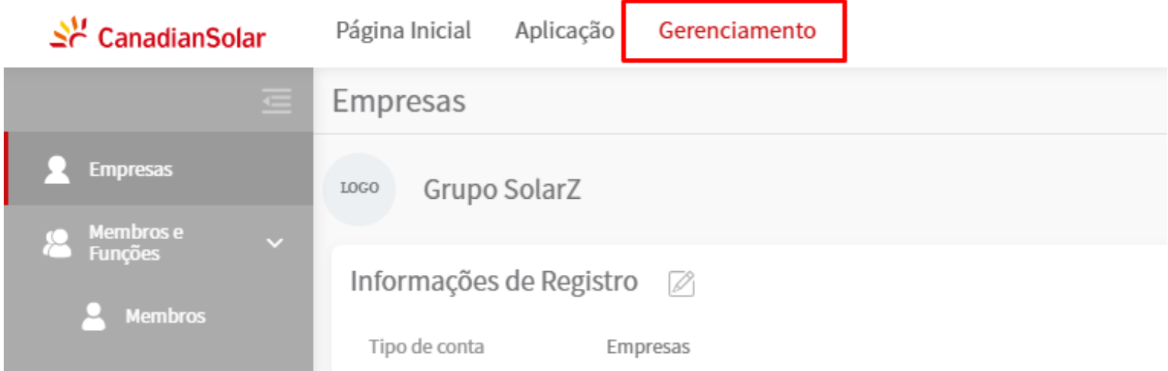Open the Aplicação tab
Image resolution: width=1168 pixels, height=371 pixels.
point(564,31)
